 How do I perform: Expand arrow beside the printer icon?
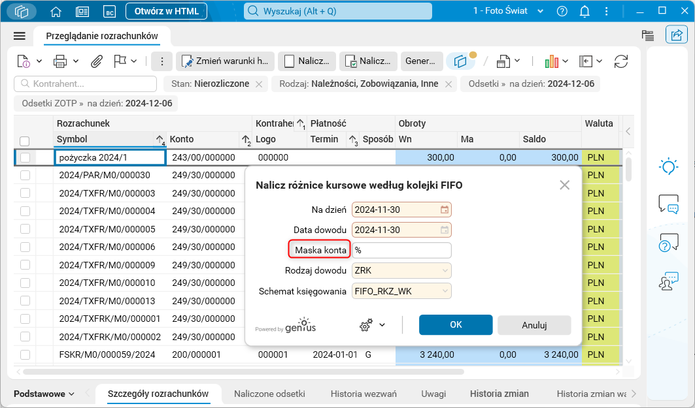pos(76,61)
